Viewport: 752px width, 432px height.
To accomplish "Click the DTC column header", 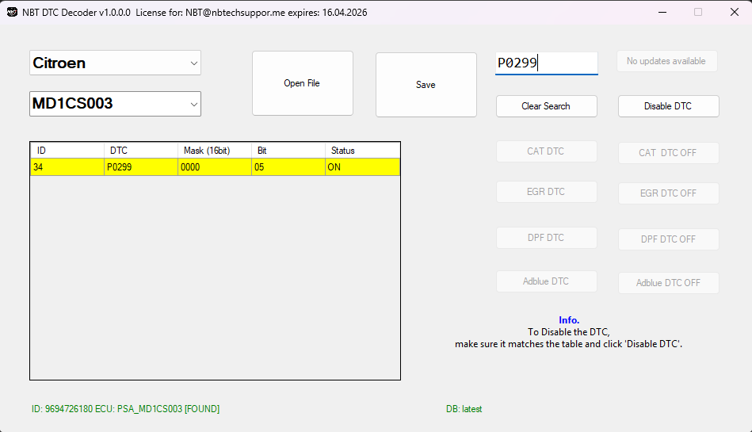I will point(141,151).
